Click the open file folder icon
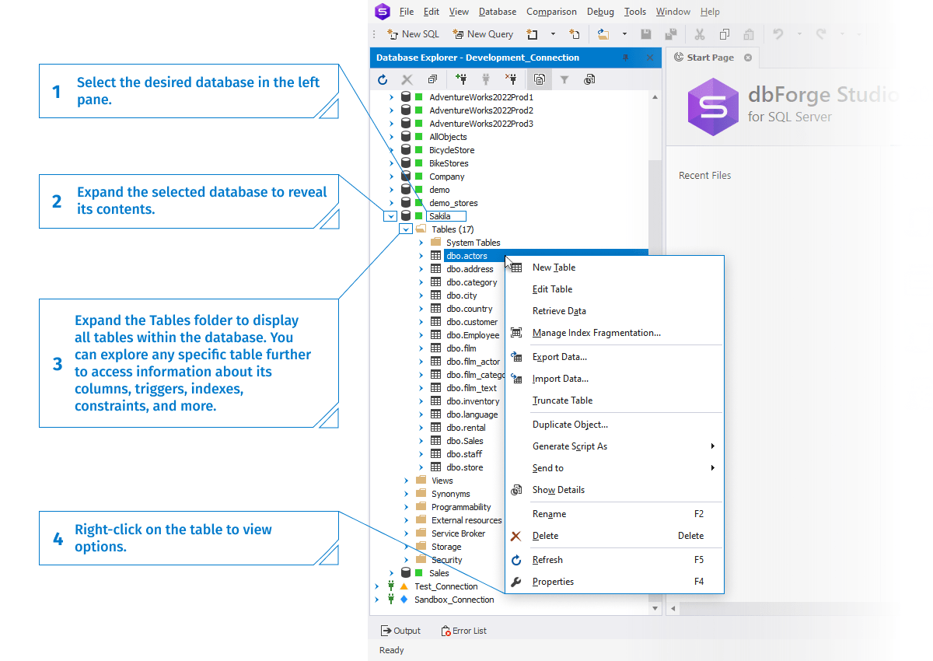The image size is (933, 661). [x=603, y=34]
